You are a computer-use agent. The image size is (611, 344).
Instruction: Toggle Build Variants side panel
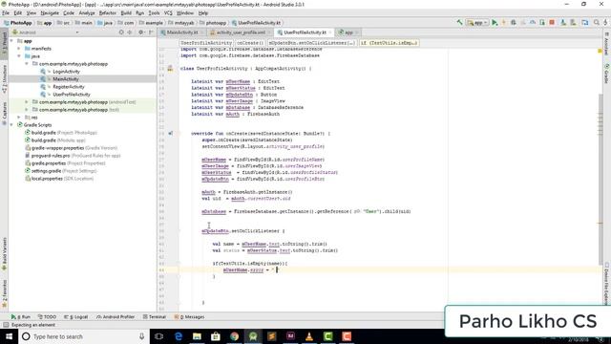click(4, 253)
